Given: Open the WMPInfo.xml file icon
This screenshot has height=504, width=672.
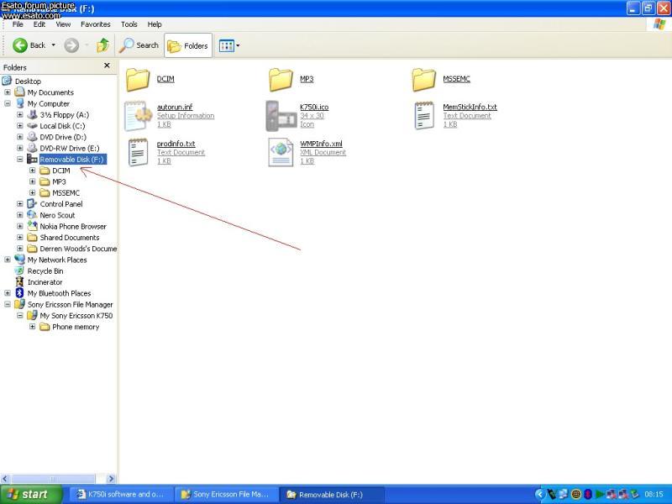Looking at the screenshot, I should point(281,152).
